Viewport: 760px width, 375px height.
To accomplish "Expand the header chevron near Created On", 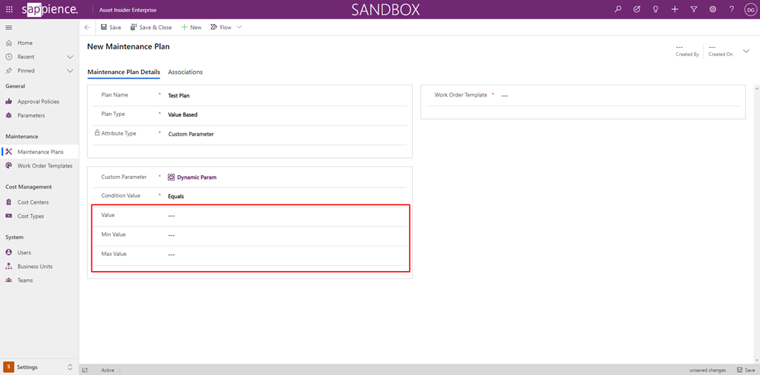I will tap(746, 51).
